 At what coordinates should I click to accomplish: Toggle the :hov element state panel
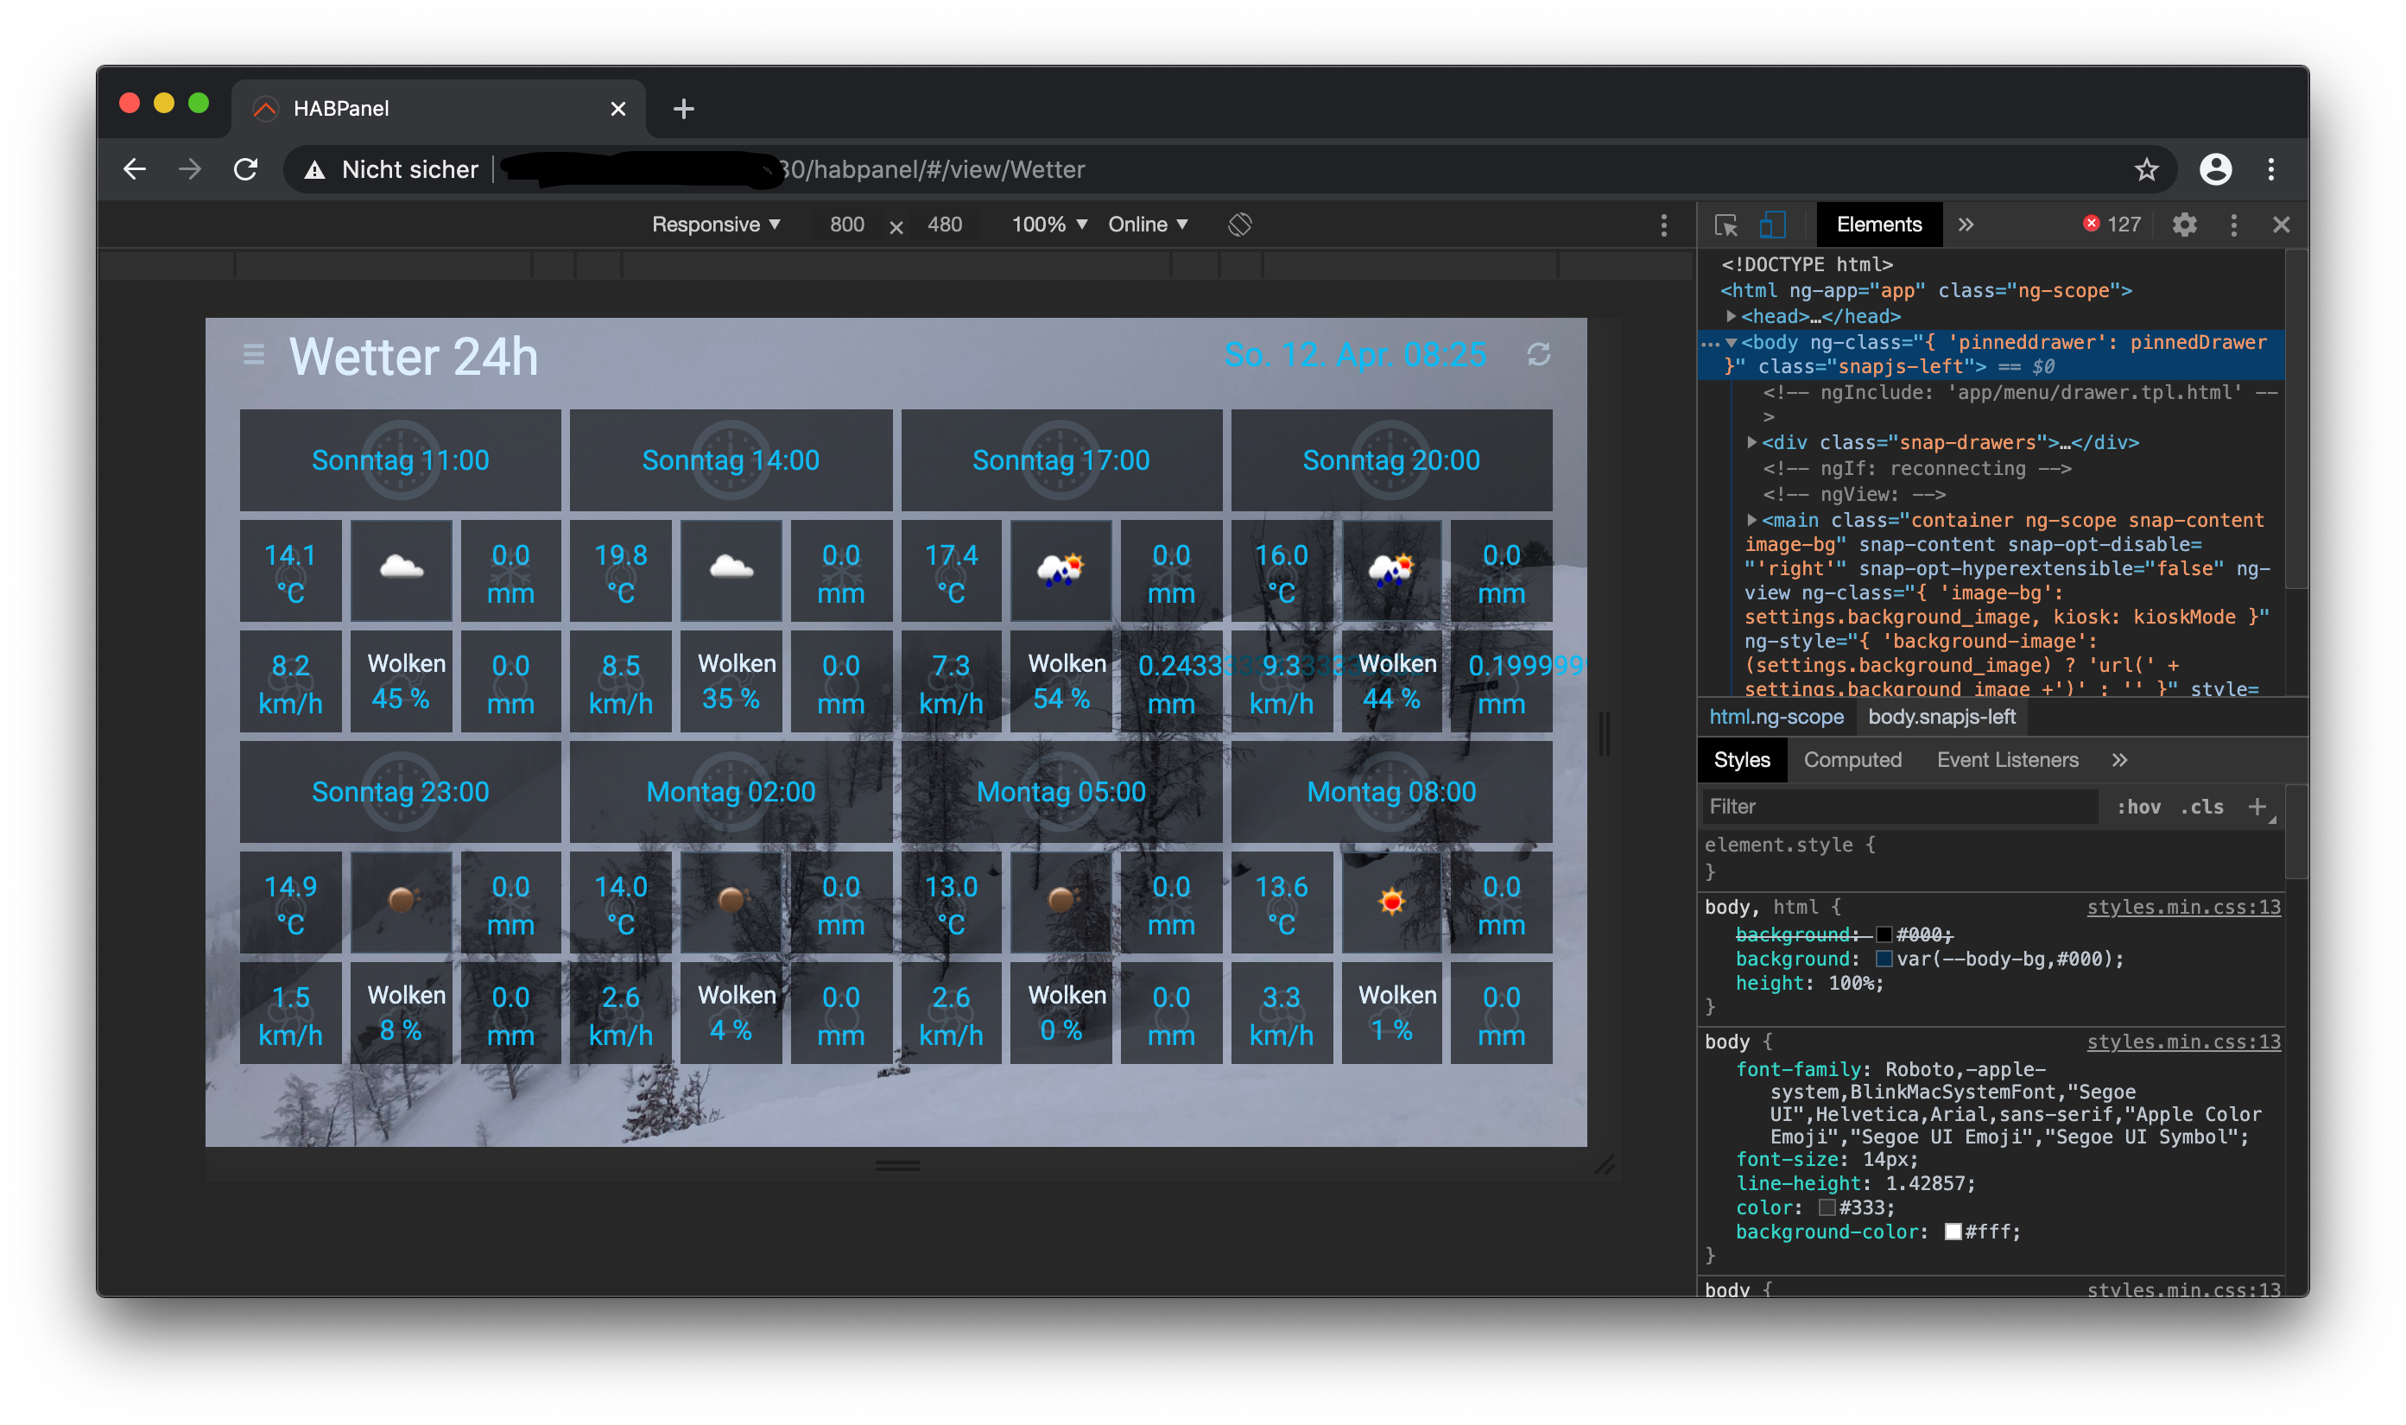click(x=2138, y=807)
